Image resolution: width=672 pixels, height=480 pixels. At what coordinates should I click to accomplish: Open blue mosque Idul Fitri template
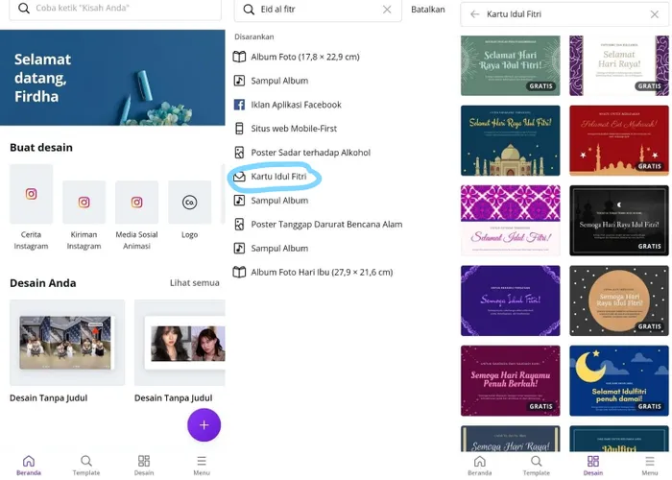coord(511,140)
